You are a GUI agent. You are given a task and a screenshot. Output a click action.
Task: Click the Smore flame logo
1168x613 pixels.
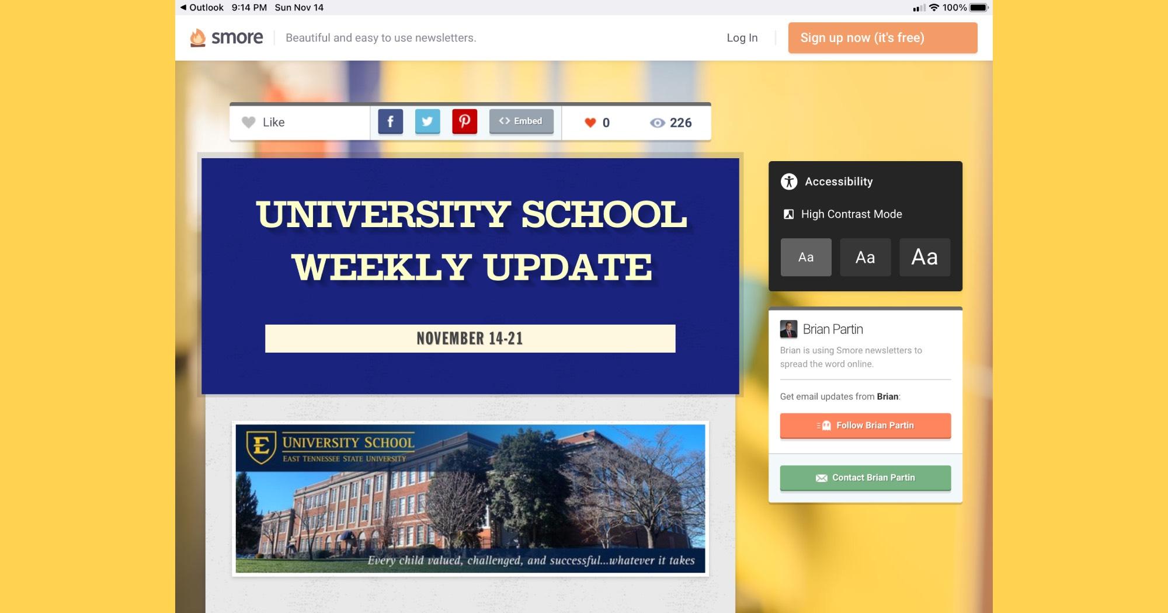pos(198,37)
